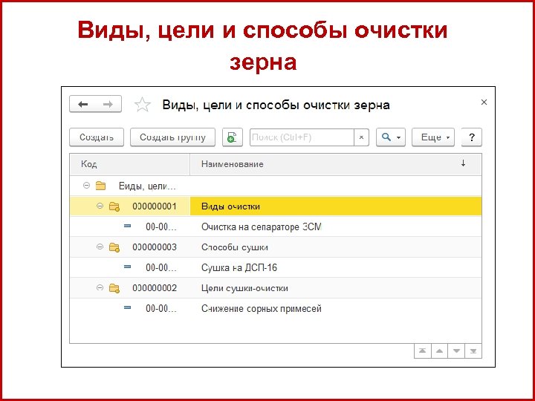Click code cell 000000003
The width and height of the screenshot is (535, 401).
point(155,247)
